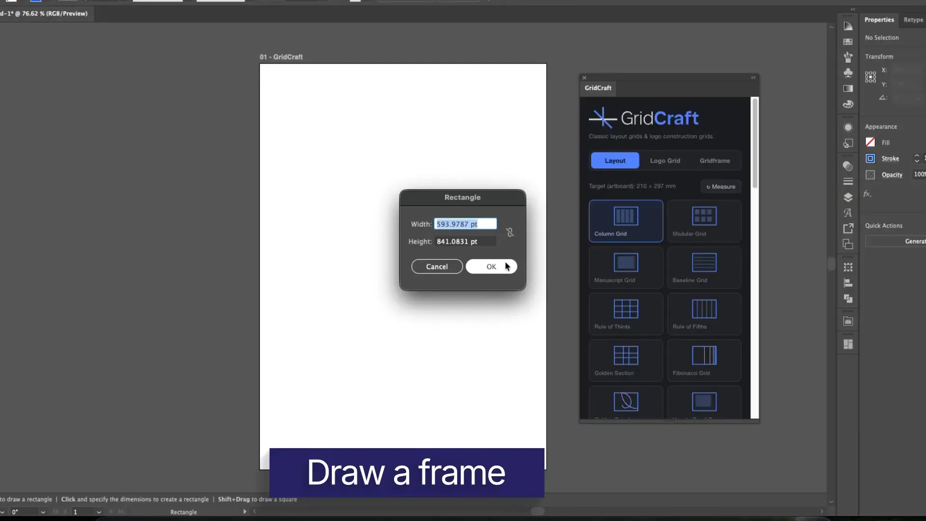
Task: Collapse the right panel dock arrows
Action: pos(853,9)
